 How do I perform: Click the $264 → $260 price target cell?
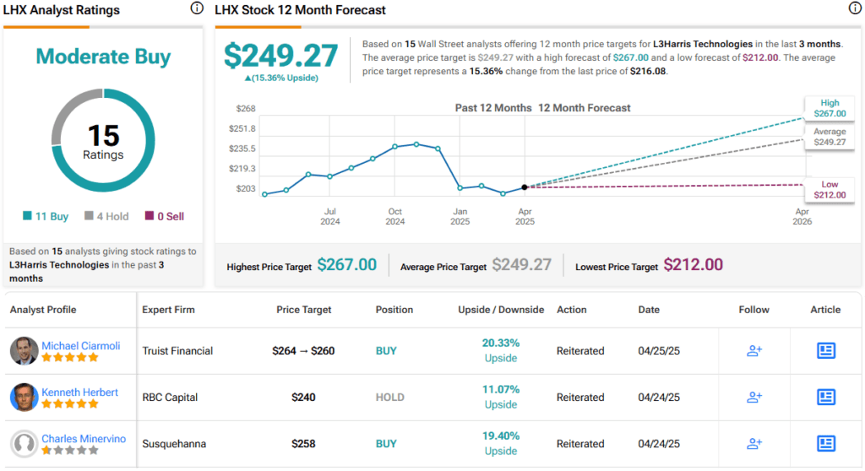(303, 351)
